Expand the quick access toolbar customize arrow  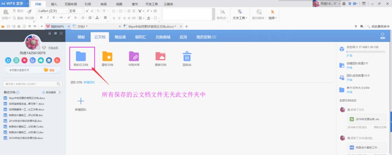pos(42,26)
